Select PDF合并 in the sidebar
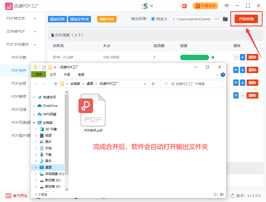 coord(19,70)
